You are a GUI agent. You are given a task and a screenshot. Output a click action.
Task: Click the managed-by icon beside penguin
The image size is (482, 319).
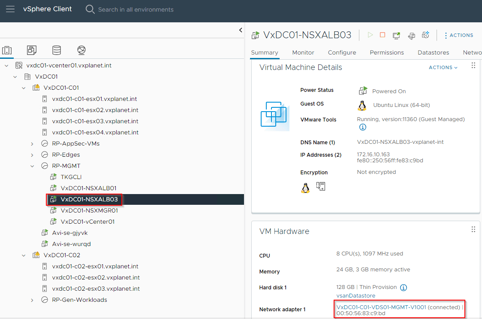321,186
